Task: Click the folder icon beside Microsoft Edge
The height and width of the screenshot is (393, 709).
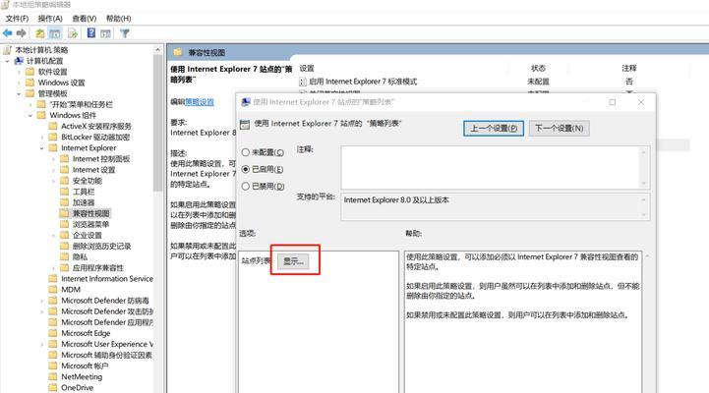Action: pyautogui.click(x=53, y=333)
